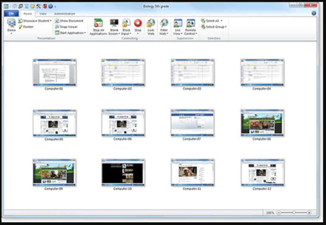Select Computer-05 thumbnail

[55, 123]
